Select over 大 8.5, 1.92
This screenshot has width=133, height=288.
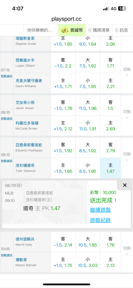(88, 148)
